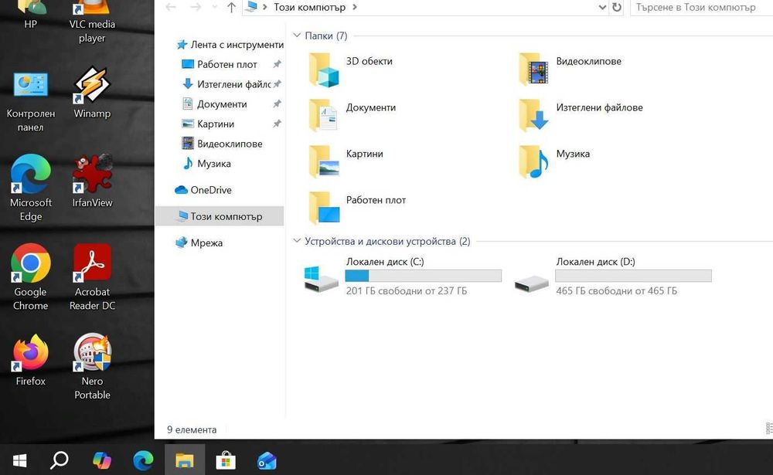The width and height of the screenshot is (773, 475).
Task: Click the chevron before Този компютър in address bar
Action: click(x=264, y=8)
